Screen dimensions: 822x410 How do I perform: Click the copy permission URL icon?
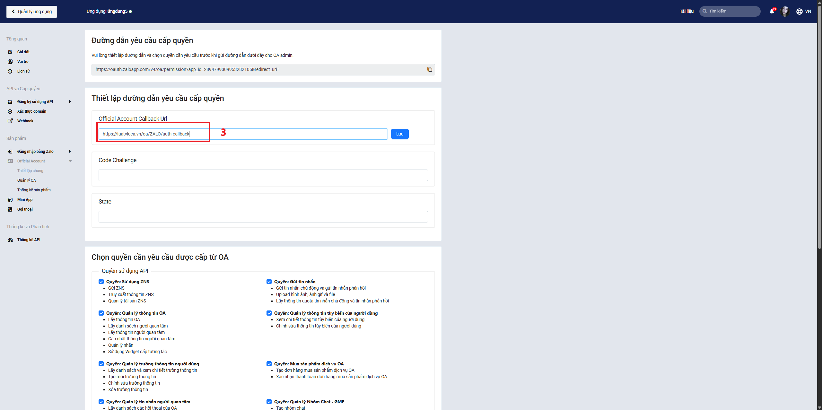pyautogui.click(x=430, y=69)
